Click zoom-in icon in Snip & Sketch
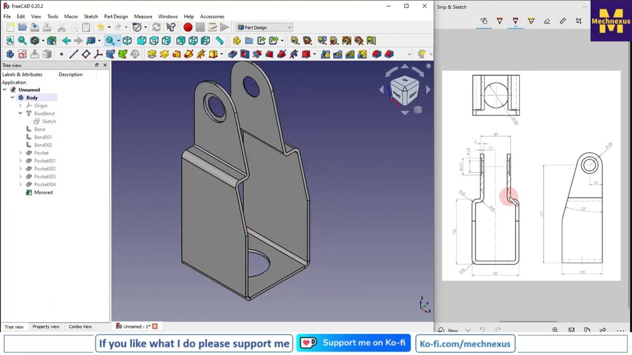 (x=555, y=330)
